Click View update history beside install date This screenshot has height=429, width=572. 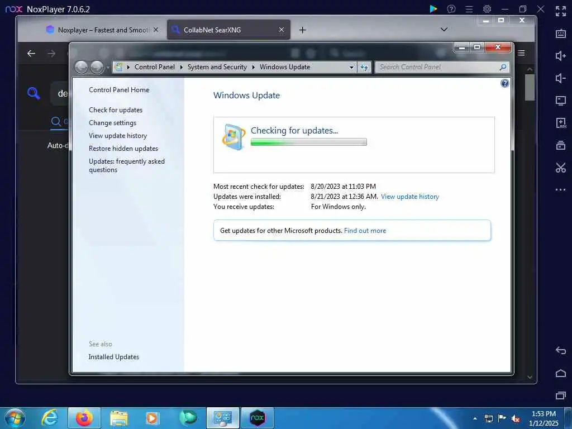point(409,197)
